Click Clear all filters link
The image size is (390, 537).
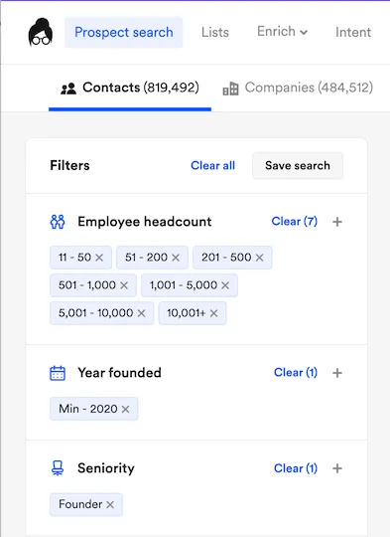pos(212,165)
